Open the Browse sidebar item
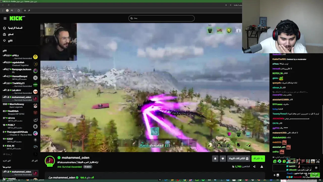 pos(8,34)
